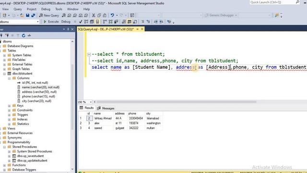Expand the System Tables node

click(x=4, y=55)
